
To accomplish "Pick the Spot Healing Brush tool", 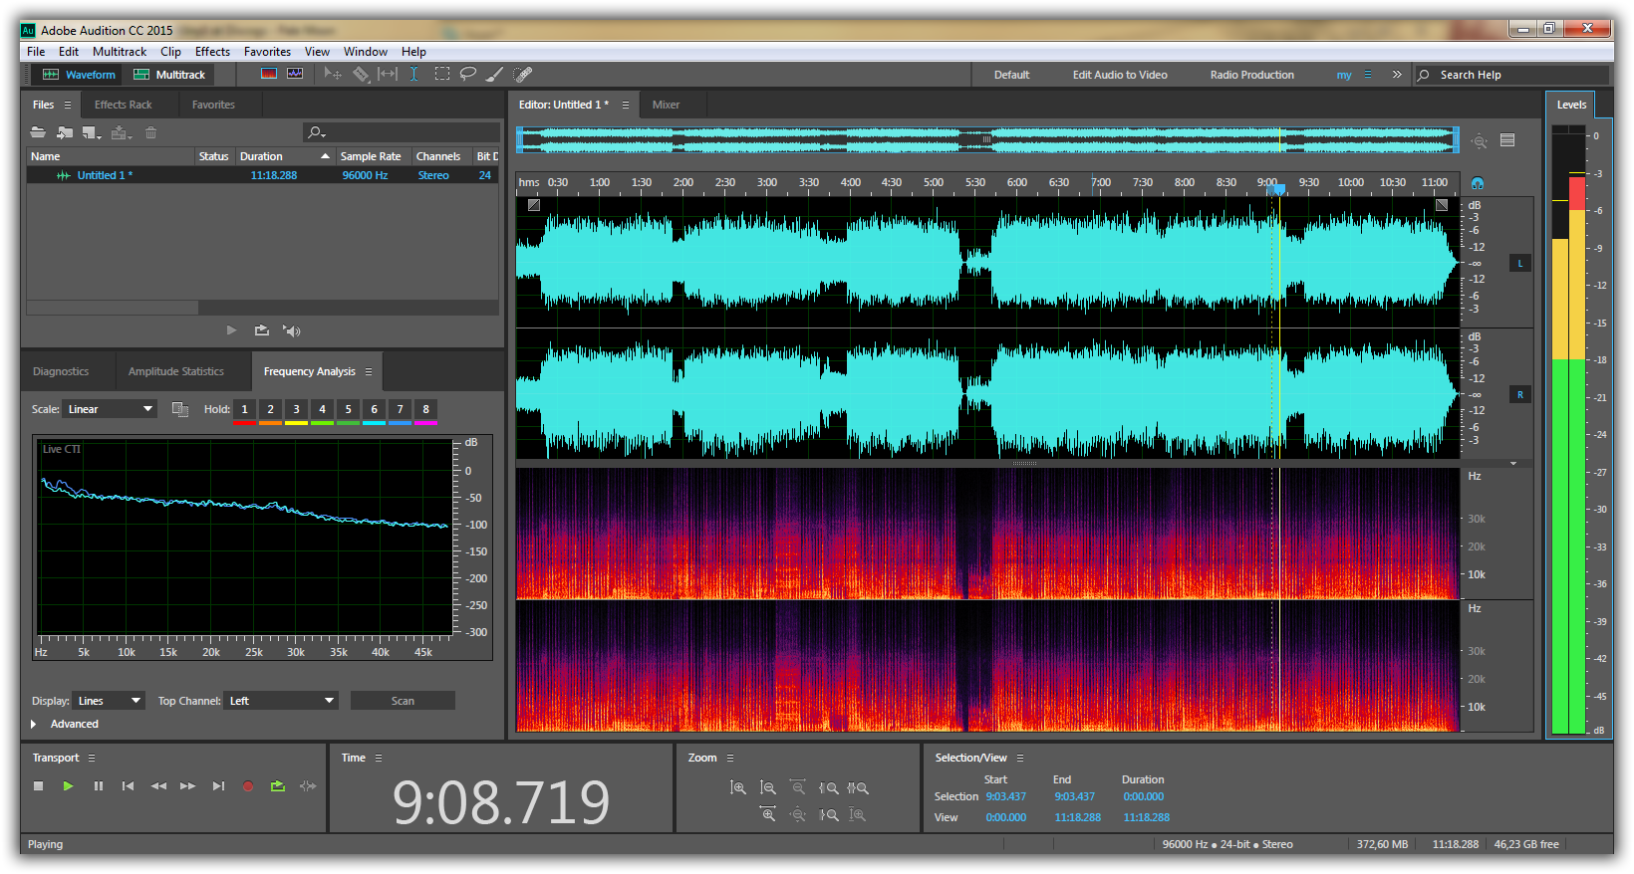I will [x=522, y=75].
